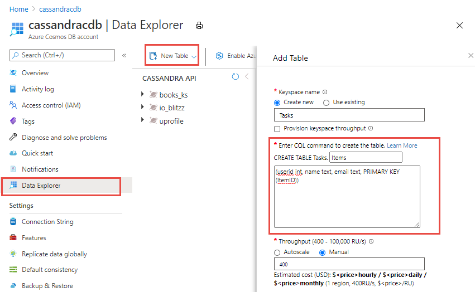Image resolution: width=475 pixels, height=292 pixels.
Task: Click the info icon next to Keyspace name
Action: [x=325, y=92]
